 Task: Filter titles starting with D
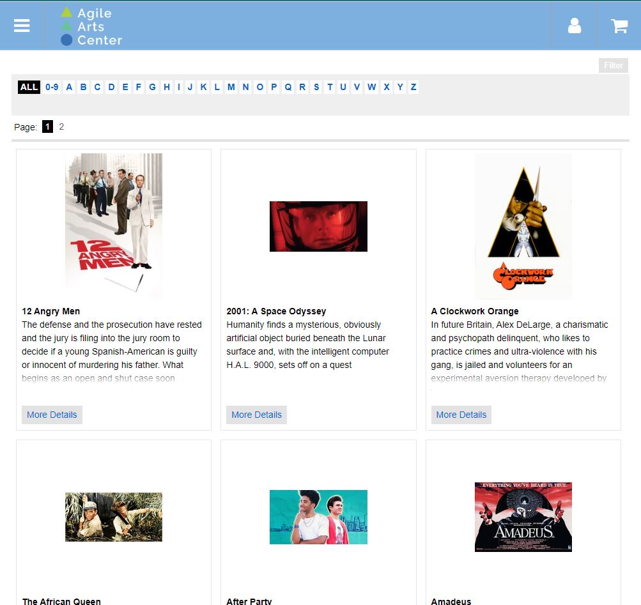111,87
